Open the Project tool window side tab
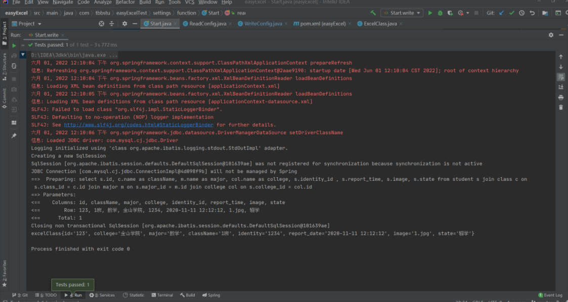The width and height of the screenshot is (568, 302). [5, 34]
